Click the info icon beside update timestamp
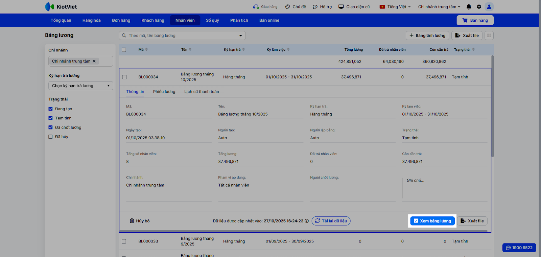The image size is (541, 257). [x=307, y=221]
